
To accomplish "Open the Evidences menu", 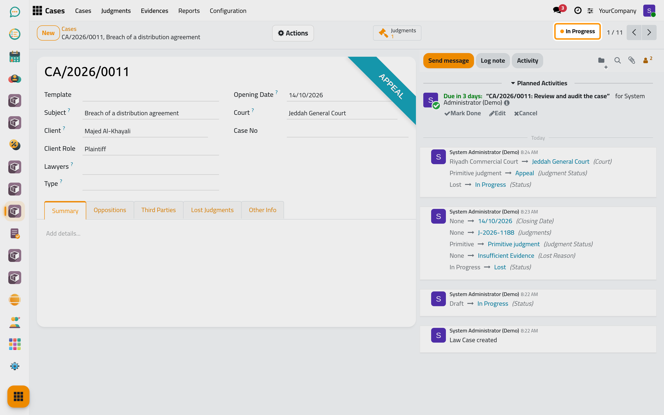I will [x=154, y=11].
